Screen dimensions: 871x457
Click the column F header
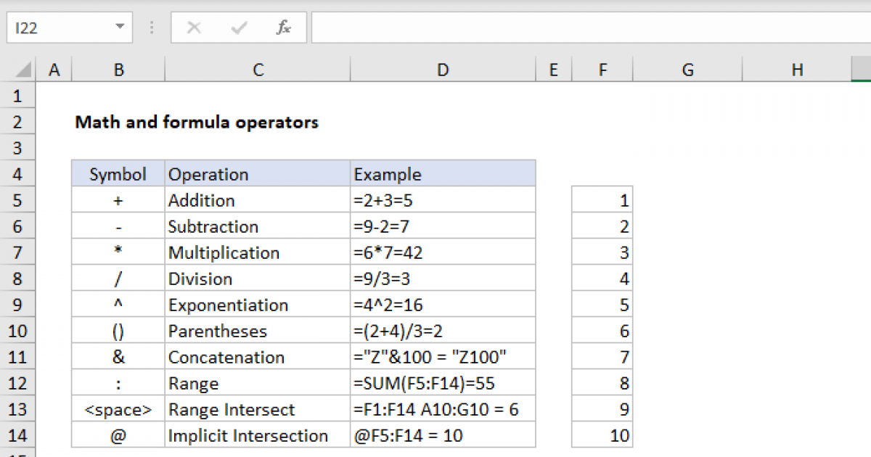click(602, 69)
